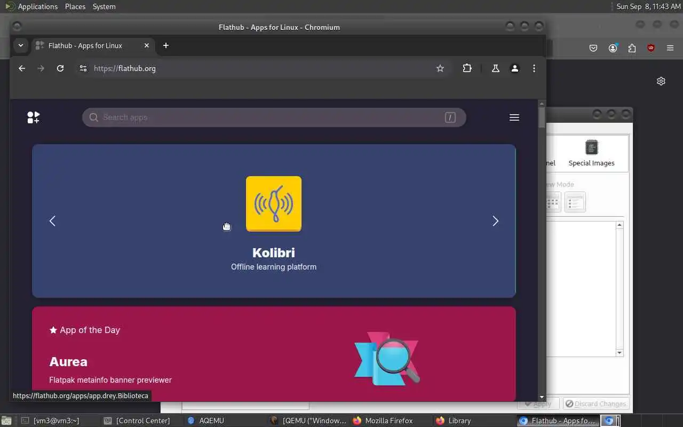Open the Flathub hamburger menu

tap(514, 117)
